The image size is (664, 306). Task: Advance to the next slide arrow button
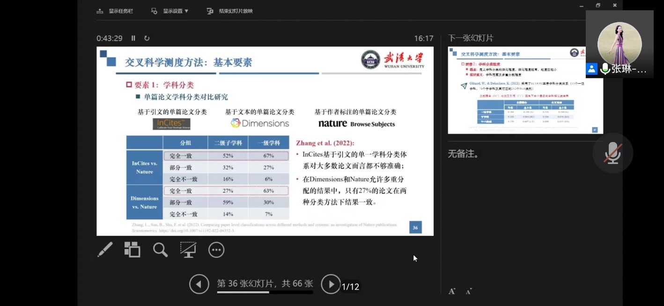tap(331, 284)
